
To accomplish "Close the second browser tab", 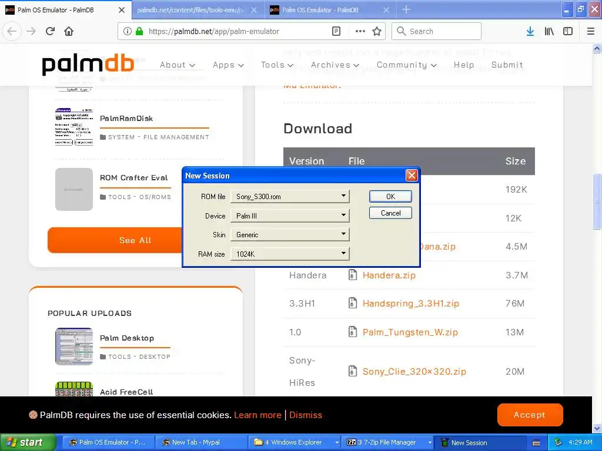I will click(254, 10).
